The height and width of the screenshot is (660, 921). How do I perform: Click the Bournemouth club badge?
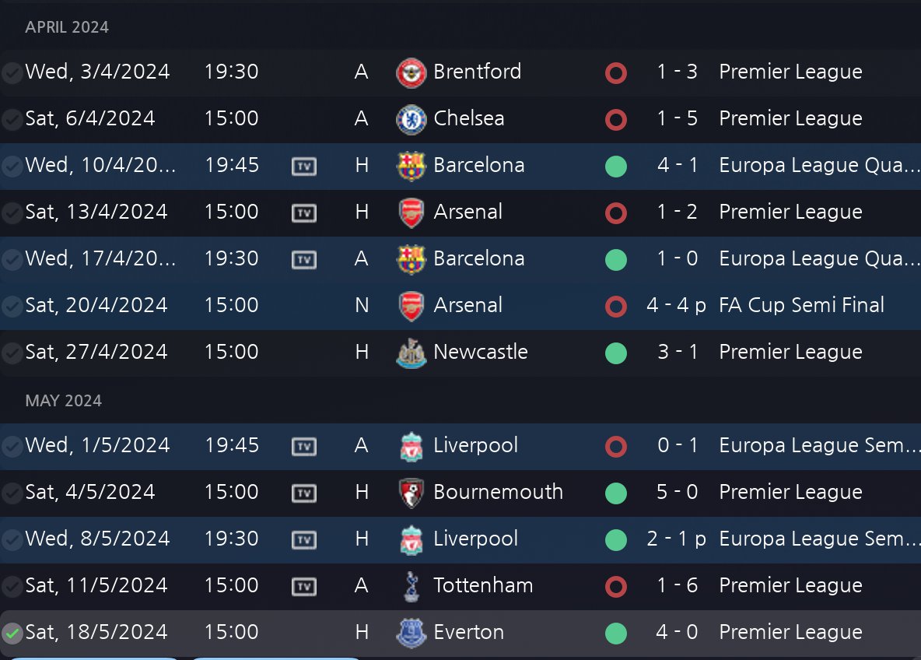411,493
